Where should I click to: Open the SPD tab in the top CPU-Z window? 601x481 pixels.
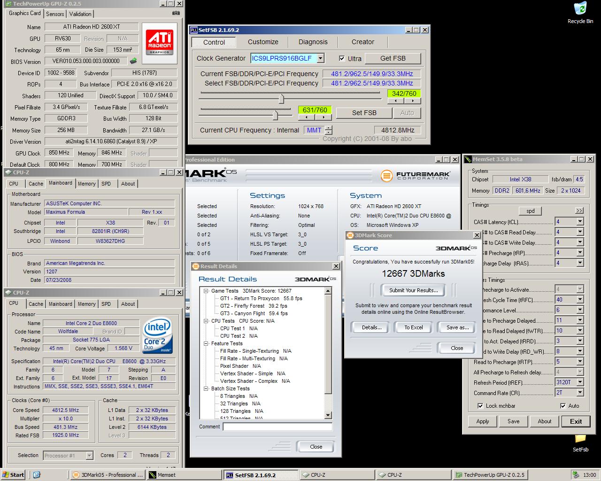[106, 184]
